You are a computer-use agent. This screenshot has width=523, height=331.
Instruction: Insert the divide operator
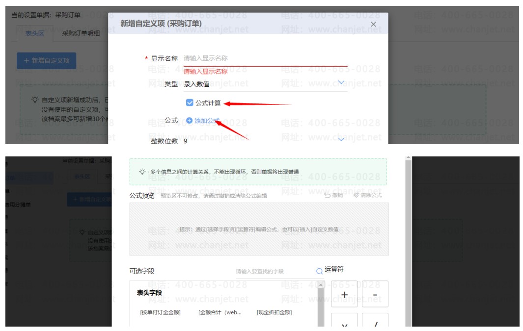pos(375,320)
